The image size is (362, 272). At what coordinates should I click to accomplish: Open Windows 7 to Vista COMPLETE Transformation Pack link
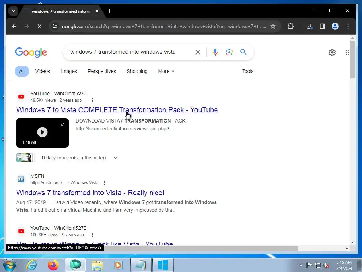(117, 110)
